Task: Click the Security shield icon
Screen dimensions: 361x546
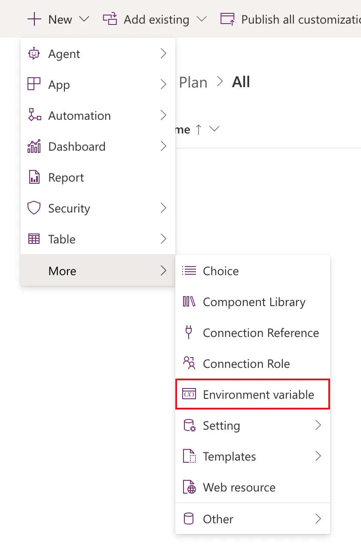Action: 34,208
